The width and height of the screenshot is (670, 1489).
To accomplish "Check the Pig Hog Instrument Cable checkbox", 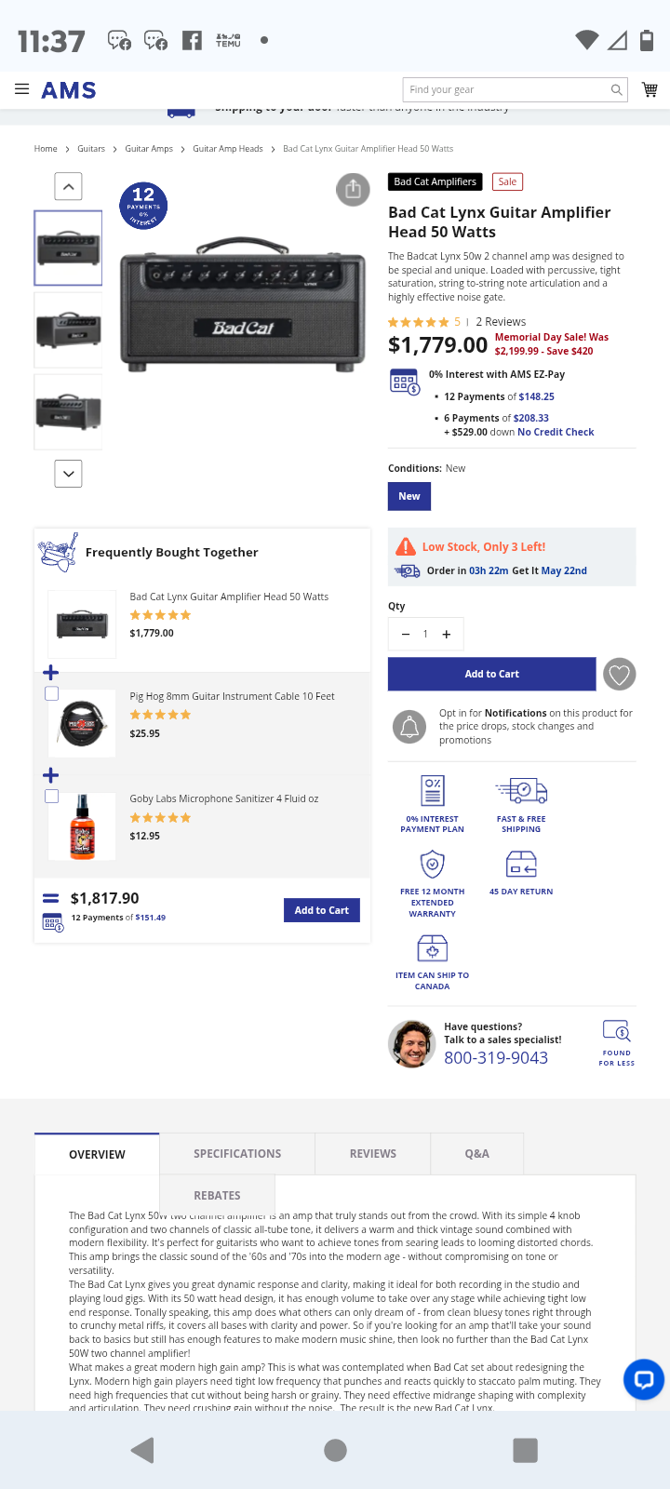I will pos(52,693).
